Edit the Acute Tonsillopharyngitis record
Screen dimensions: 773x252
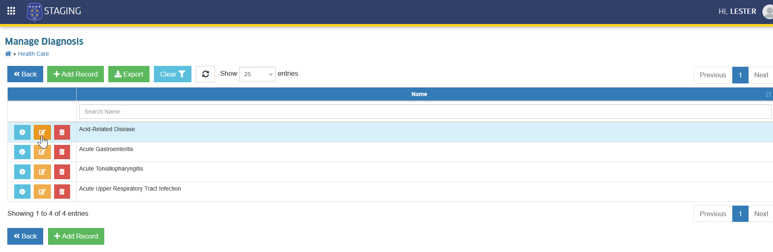[42, 172]
